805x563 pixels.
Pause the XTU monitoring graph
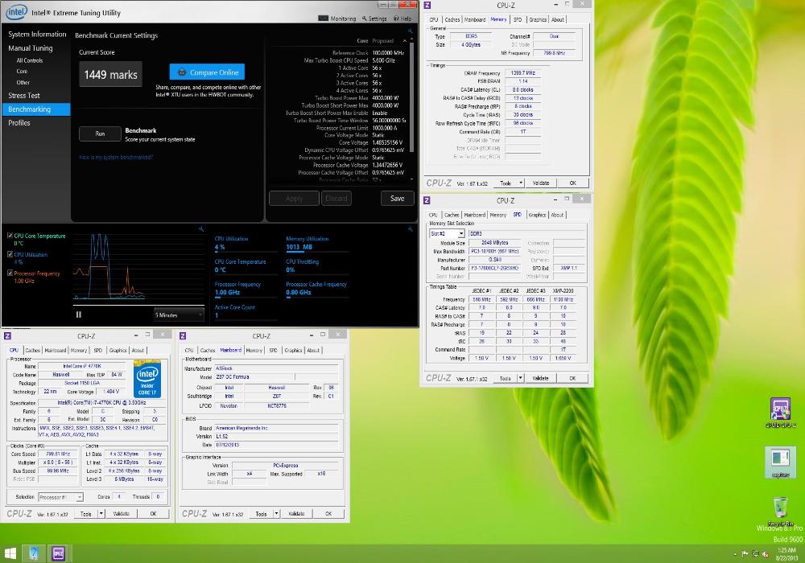79,314
